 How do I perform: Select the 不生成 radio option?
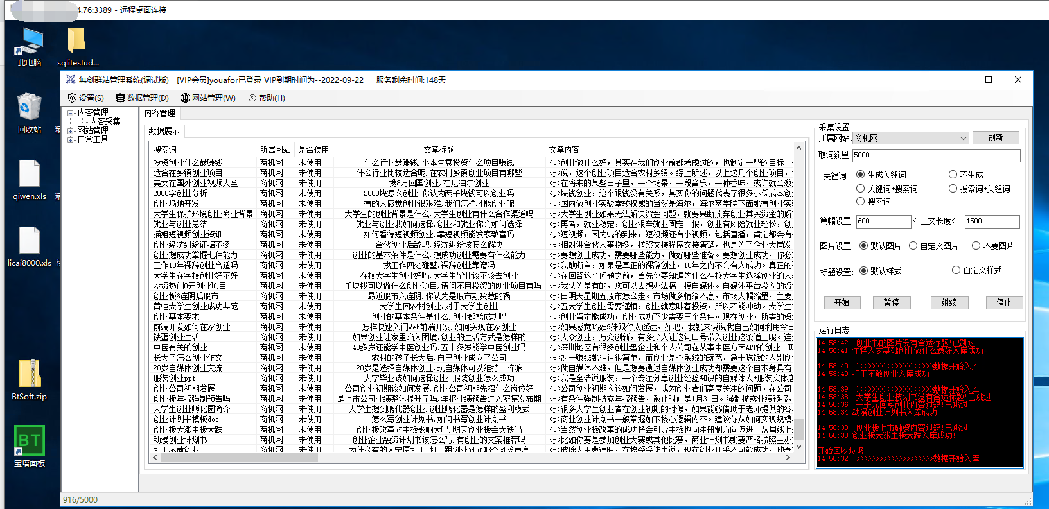(966, 175)
